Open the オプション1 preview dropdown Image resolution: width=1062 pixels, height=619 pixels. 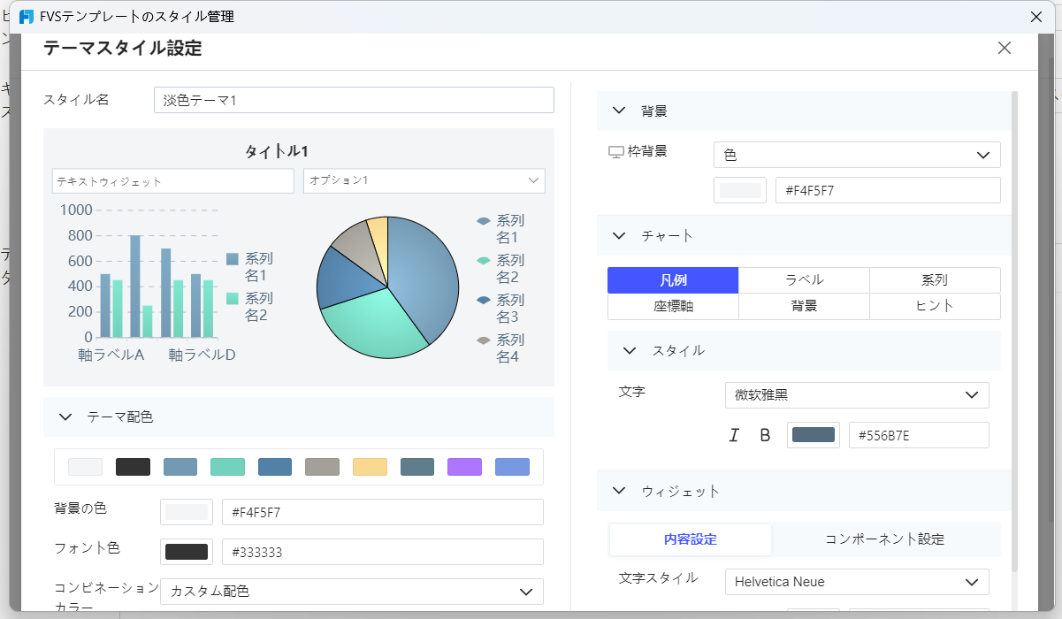pos(424,180)
